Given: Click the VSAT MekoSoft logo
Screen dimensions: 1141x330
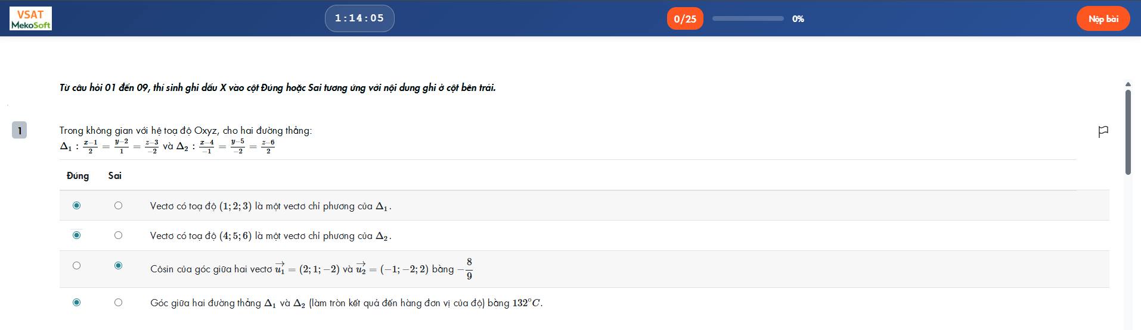Looking at the screenshot, I should pyautogui.click(x=31, y=18).
